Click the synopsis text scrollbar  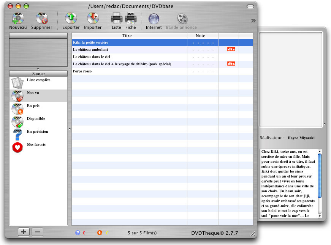[x=320, y=178]
